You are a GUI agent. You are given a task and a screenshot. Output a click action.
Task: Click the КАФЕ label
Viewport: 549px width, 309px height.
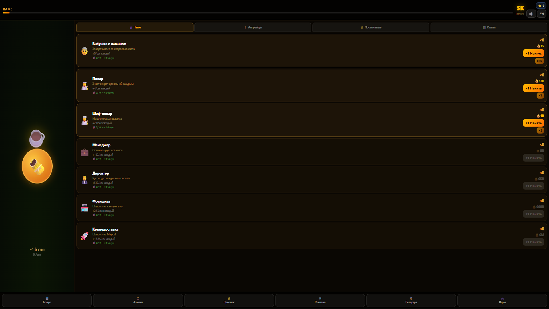point(7,9)
